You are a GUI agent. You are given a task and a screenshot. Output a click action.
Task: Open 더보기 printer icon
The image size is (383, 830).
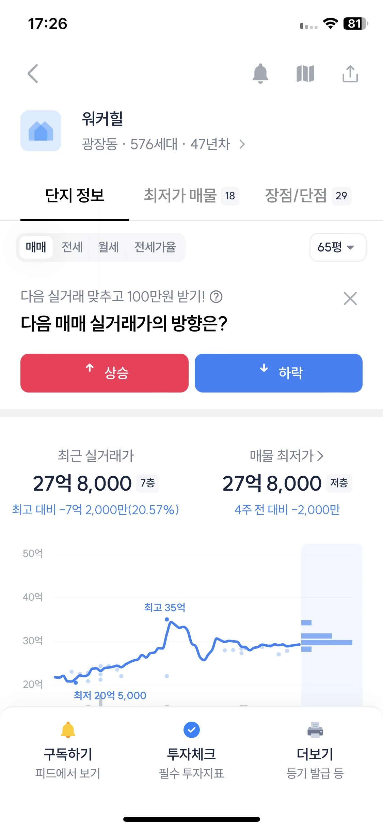point(315,730)
